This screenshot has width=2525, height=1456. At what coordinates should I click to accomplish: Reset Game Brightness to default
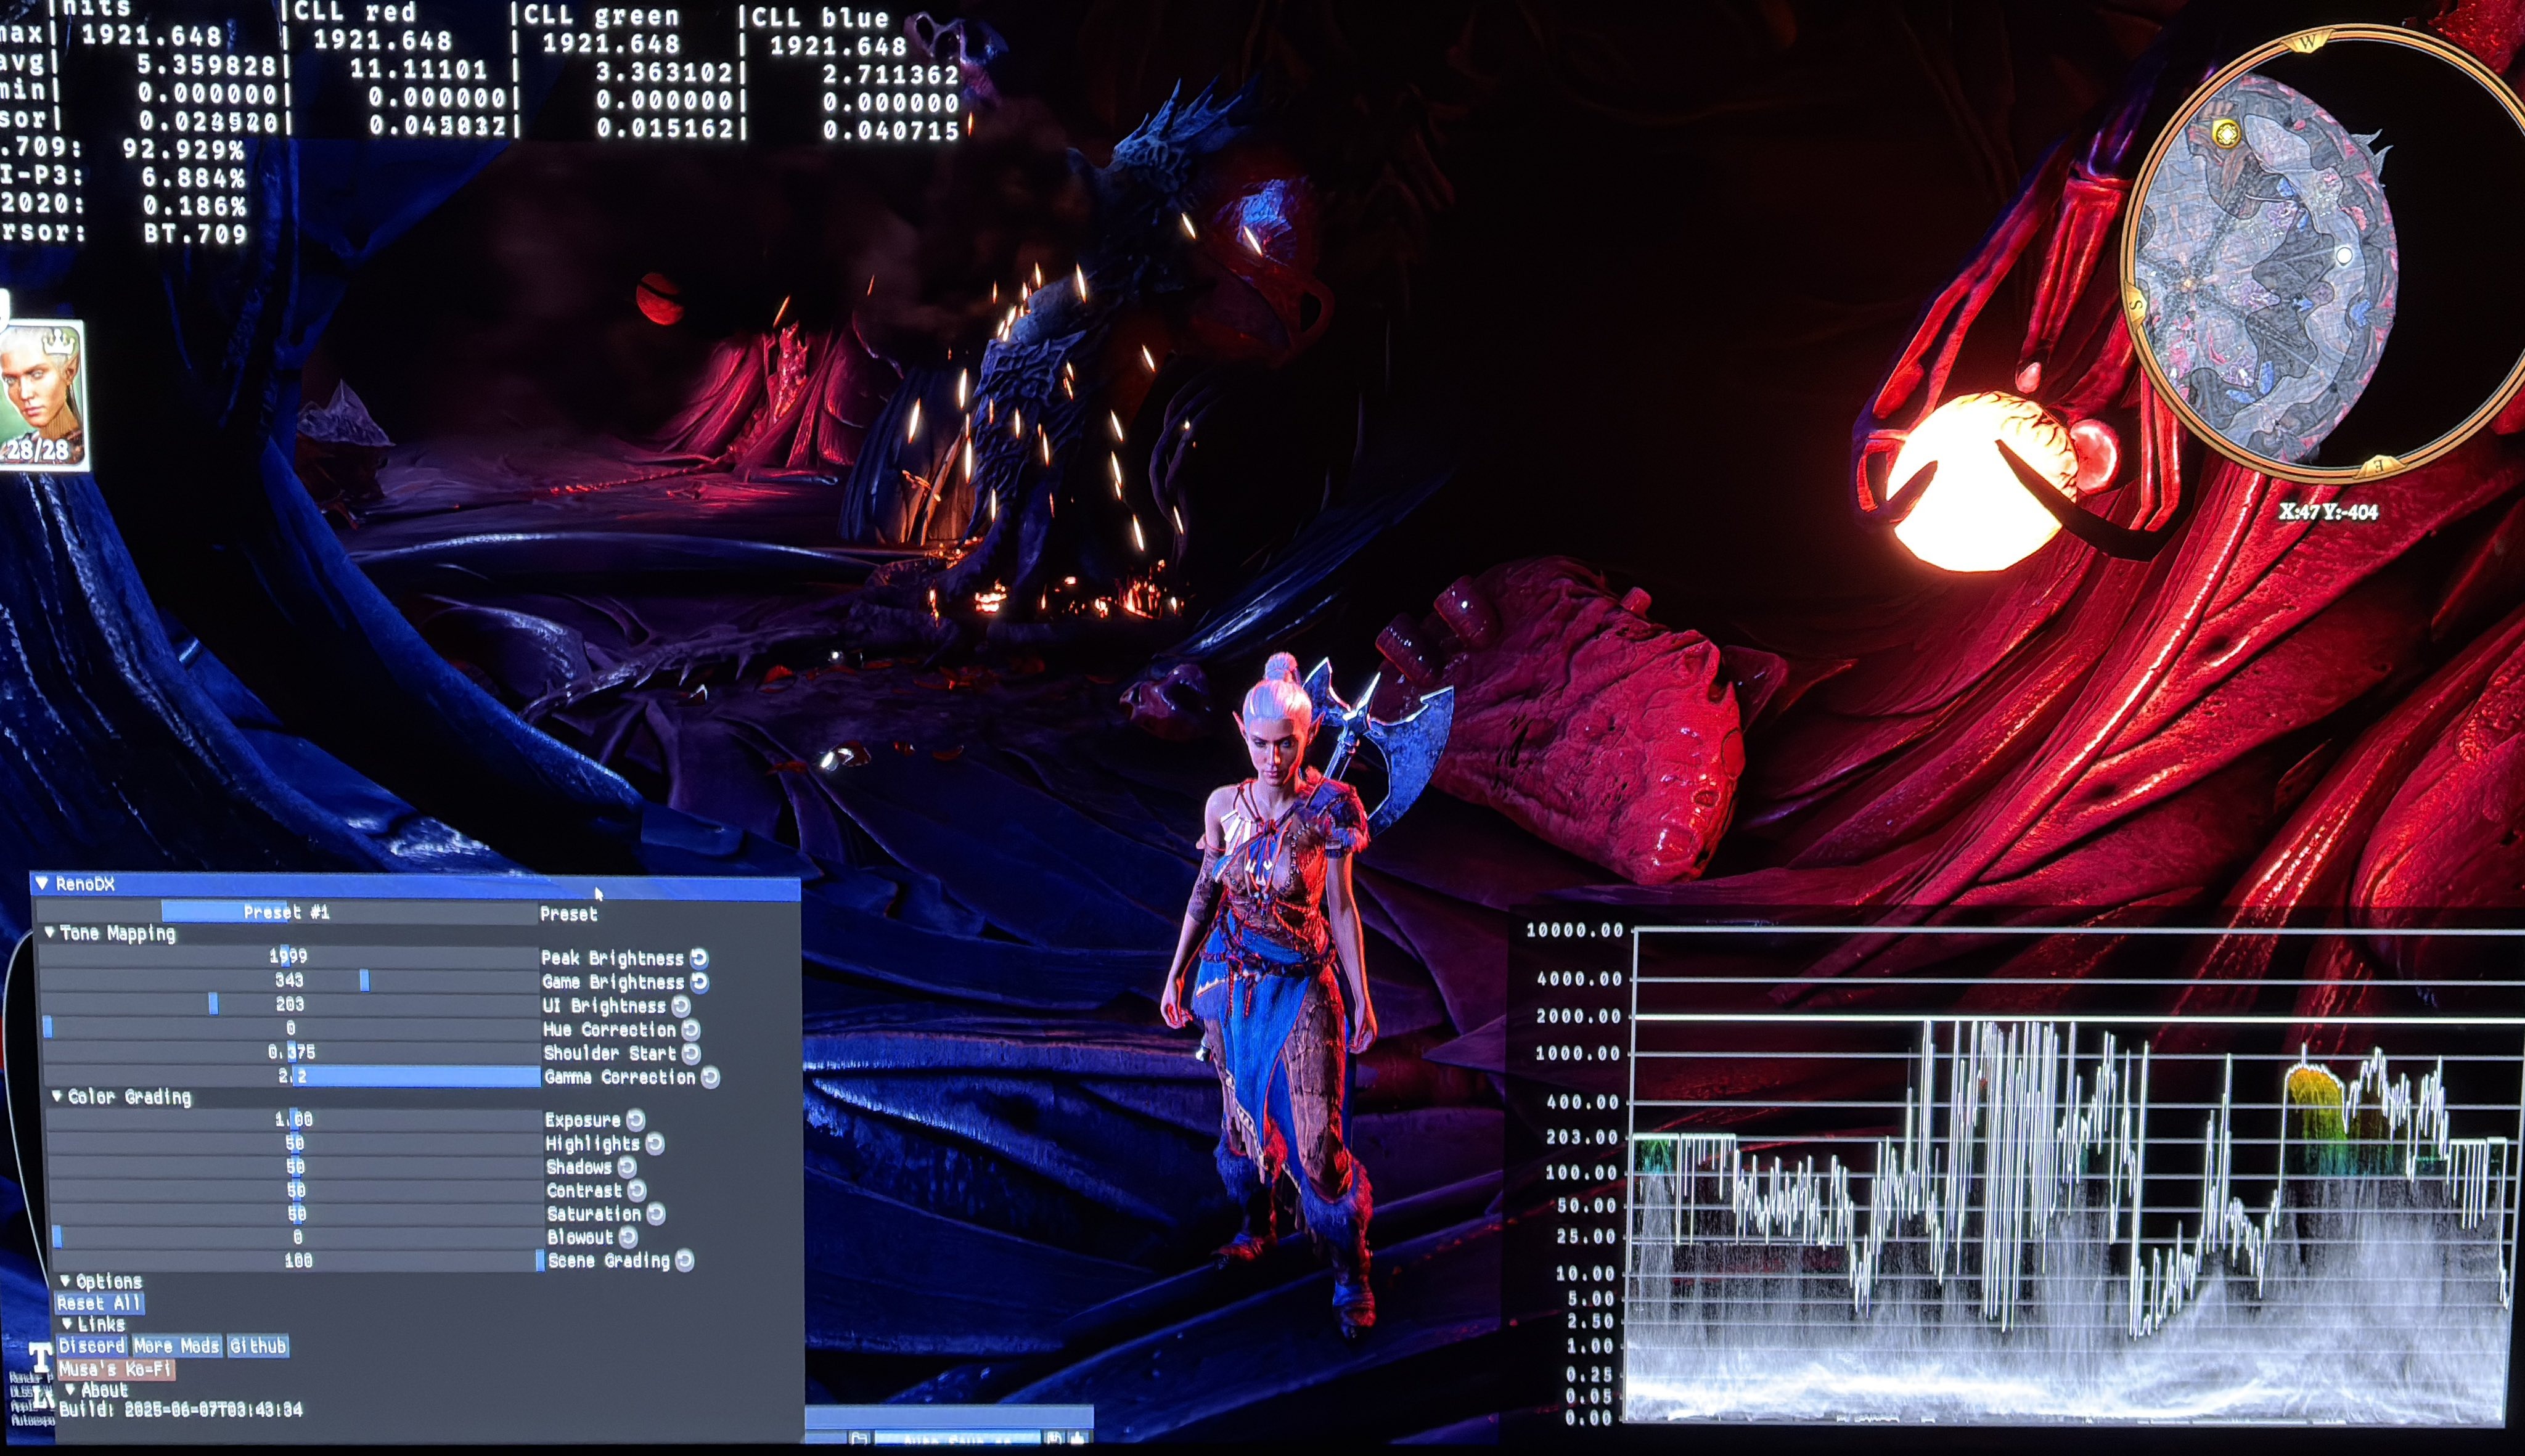click(x=700, y=982)
